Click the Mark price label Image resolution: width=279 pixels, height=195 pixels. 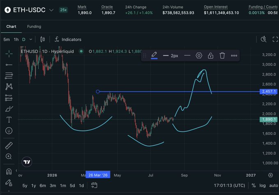coord(82,7)
